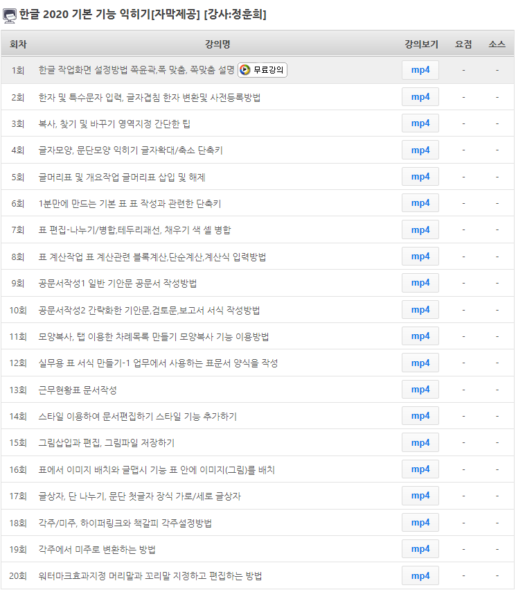516x590 pixels.
Task: Select lecture title '표 편집-나누기/병합,테두리괘선, 채우기 색 셀 병합'
Action: 134,230
